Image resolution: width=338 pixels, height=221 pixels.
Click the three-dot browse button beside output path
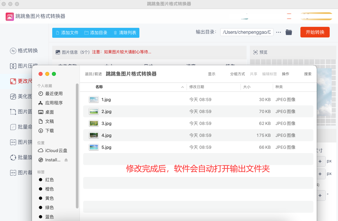278,32
